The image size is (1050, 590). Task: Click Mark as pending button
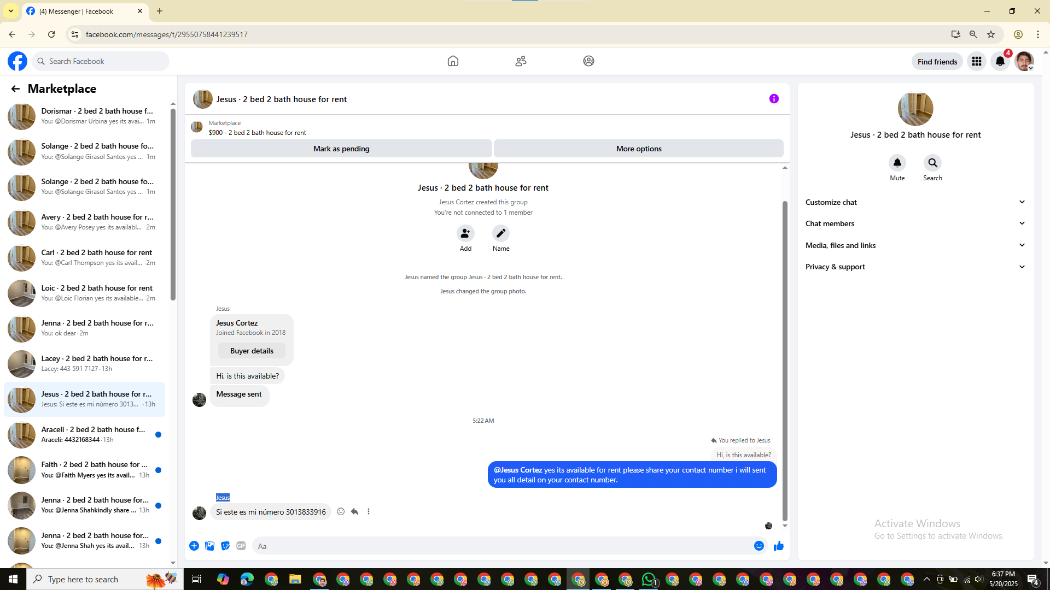pos(341,149)
